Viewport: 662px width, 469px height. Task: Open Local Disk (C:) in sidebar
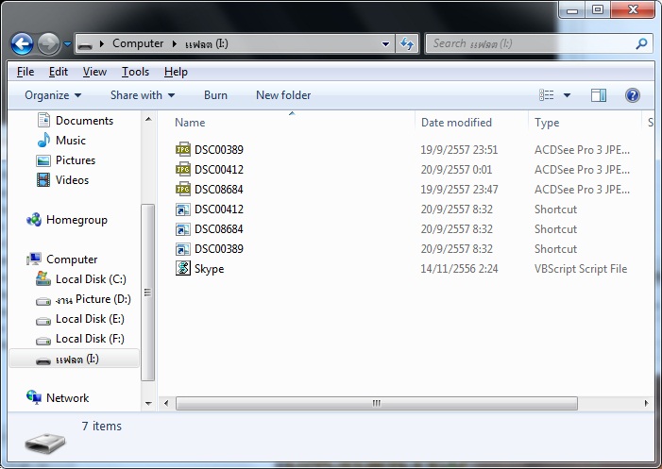81,279
